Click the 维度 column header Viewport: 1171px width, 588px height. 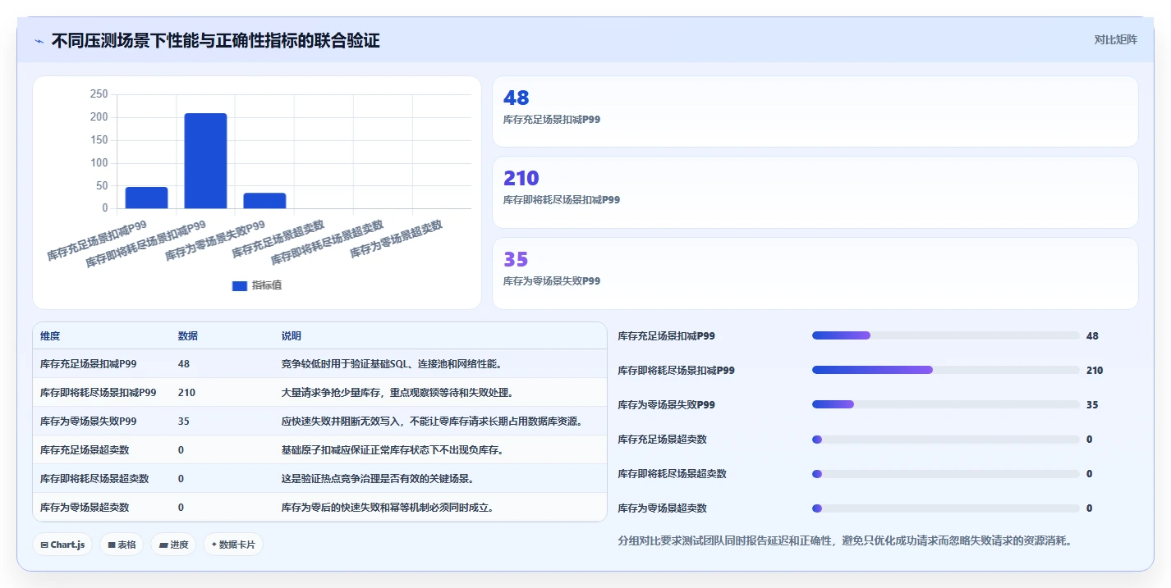[x=50, y=336]
